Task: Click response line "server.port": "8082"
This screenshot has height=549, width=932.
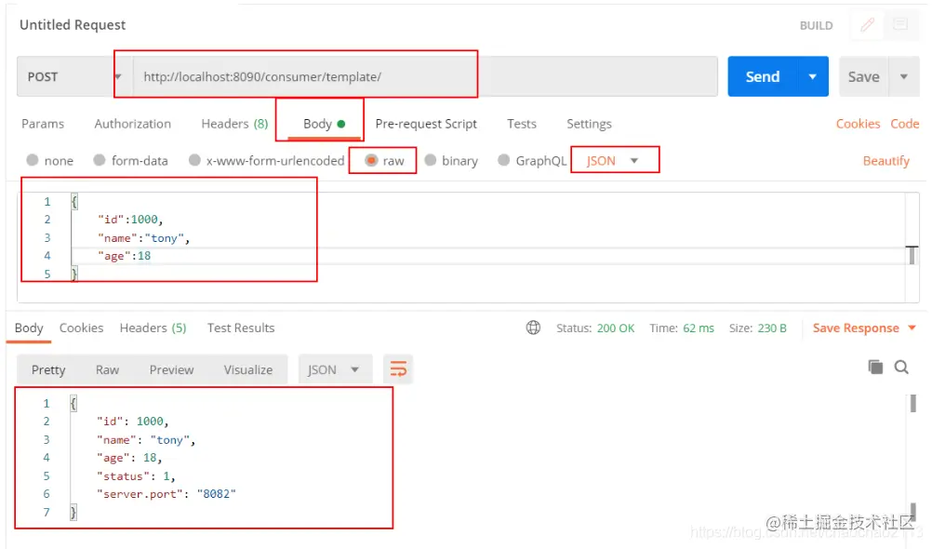Action: [x=166, y=494]
